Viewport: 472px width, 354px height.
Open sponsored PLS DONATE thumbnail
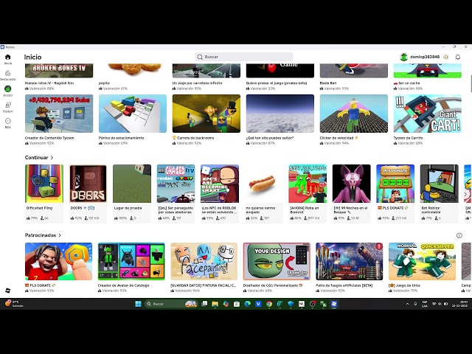59,262
